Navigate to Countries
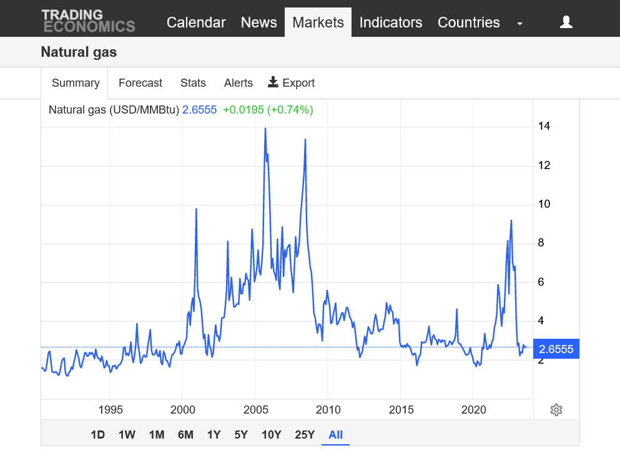 click(x=468, y=22)
